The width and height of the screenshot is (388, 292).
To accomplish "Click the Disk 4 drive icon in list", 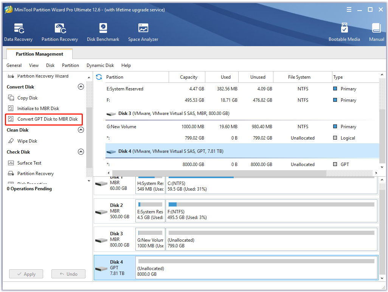I will 111,151.
